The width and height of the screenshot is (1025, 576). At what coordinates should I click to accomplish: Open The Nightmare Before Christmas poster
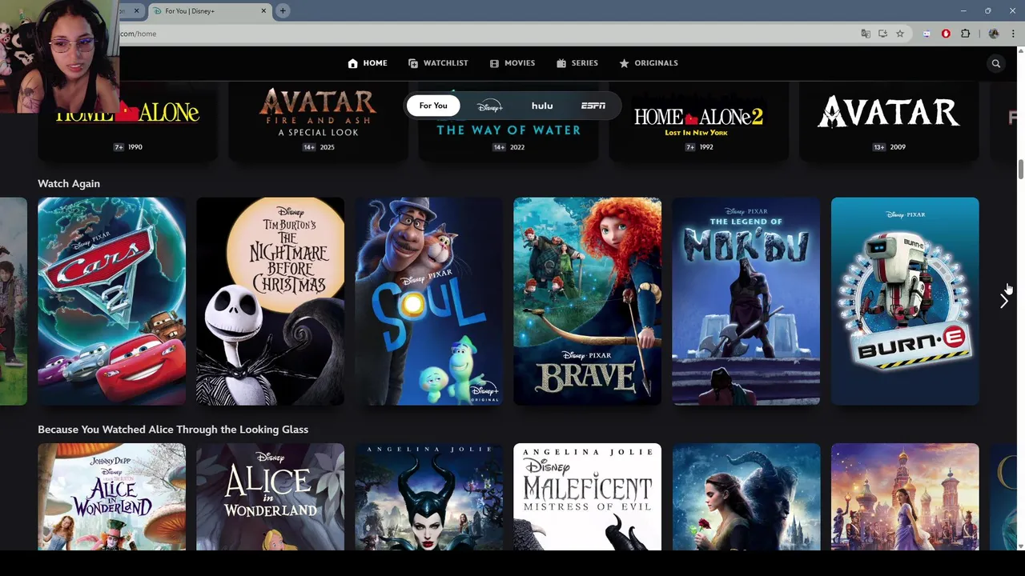(x=271, y=301)
